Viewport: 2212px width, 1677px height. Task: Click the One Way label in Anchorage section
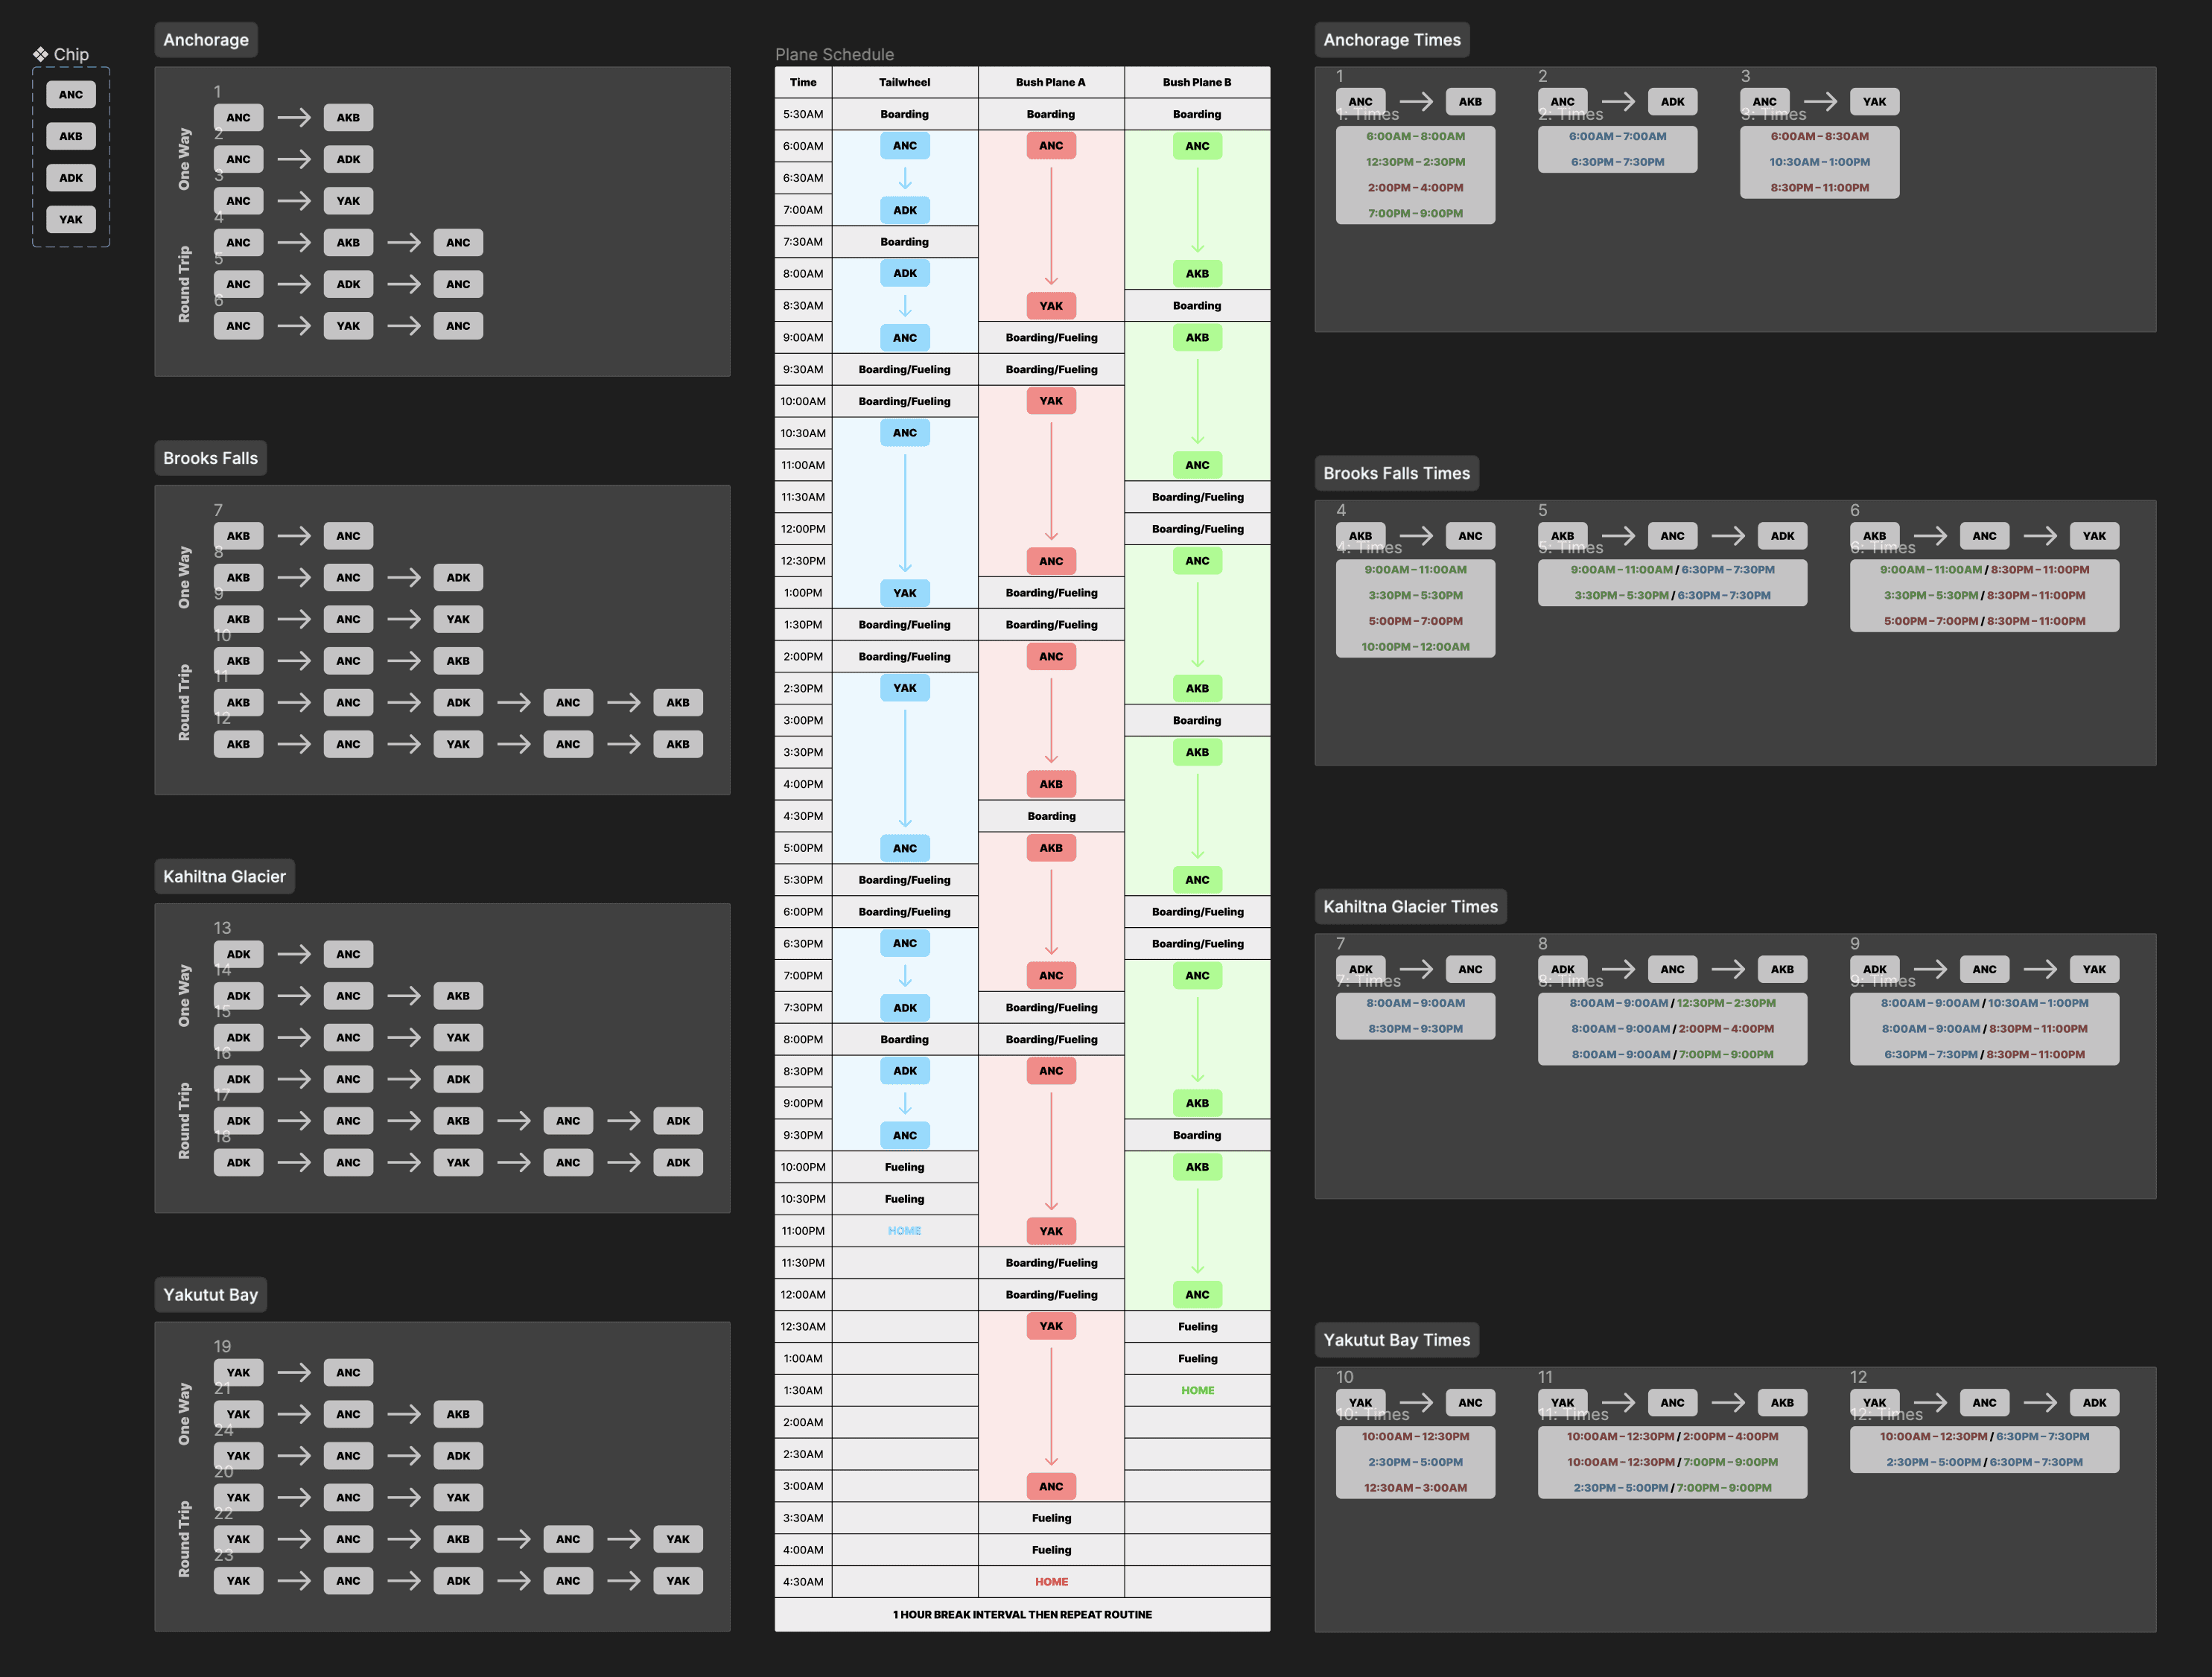(x=184, y=159)
